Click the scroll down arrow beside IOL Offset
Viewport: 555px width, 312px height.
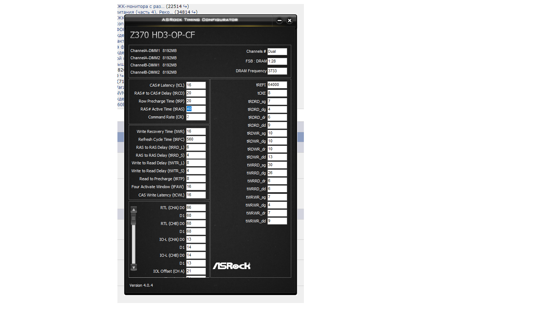[134, 268]
